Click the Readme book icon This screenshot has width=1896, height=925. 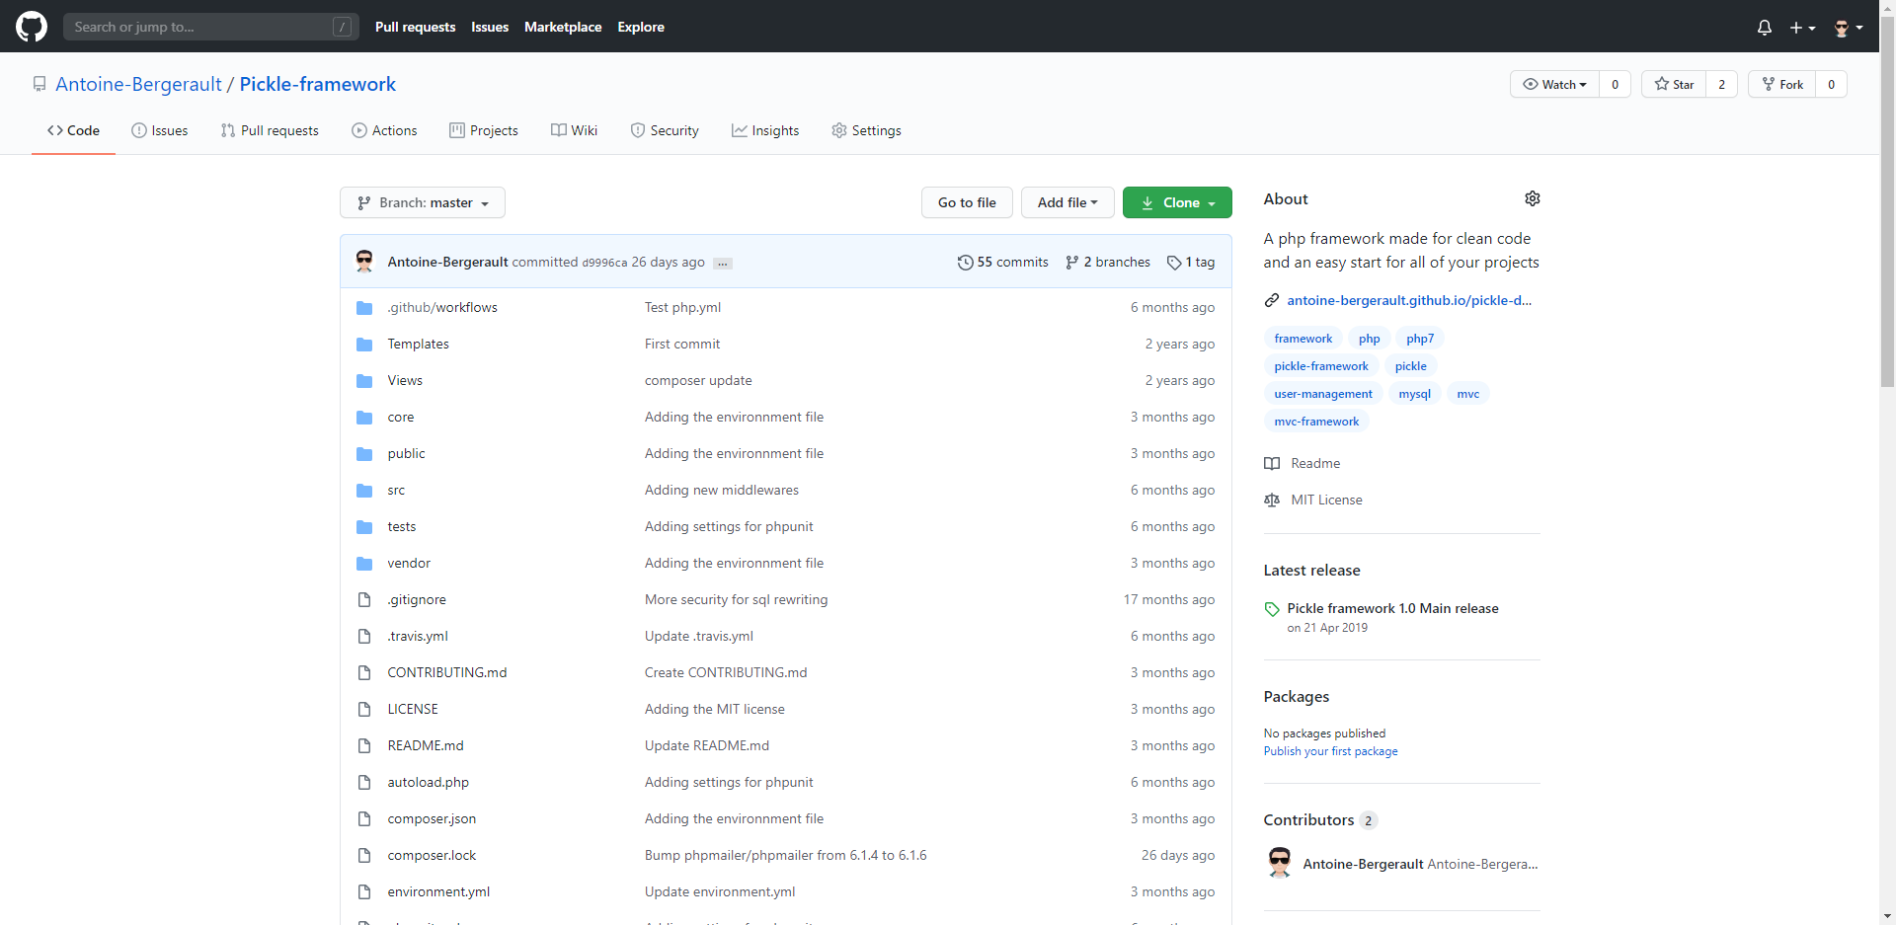coord(1272,464)
